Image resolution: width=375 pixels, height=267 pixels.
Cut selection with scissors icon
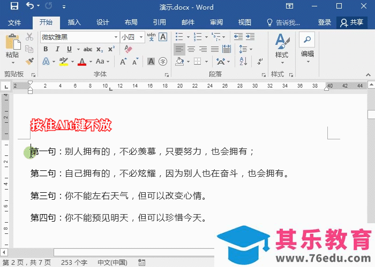coord(29,37)
